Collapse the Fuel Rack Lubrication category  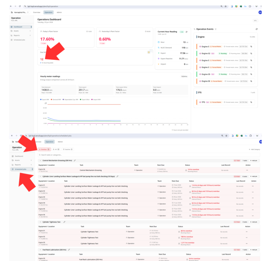pyautogui.click(x=40, y=250)
